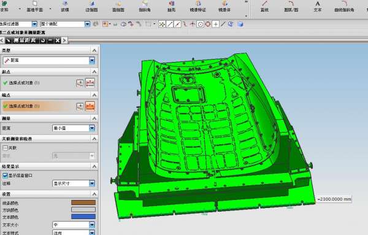
Task: Select the 边倒圆 edge blend tool
Action: [91, 6]
